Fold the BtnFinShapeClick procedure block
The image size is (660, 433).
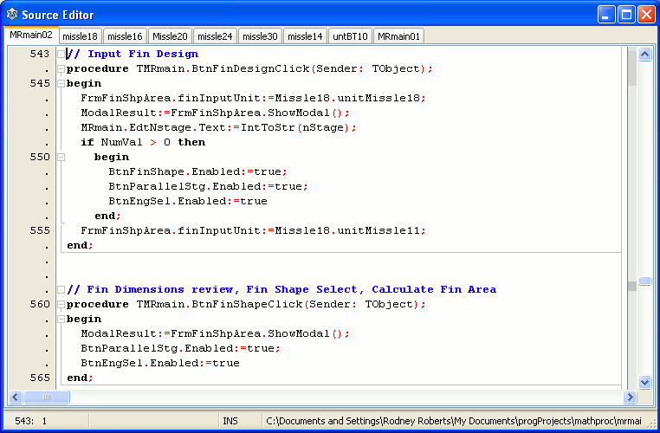pos(61,304)
